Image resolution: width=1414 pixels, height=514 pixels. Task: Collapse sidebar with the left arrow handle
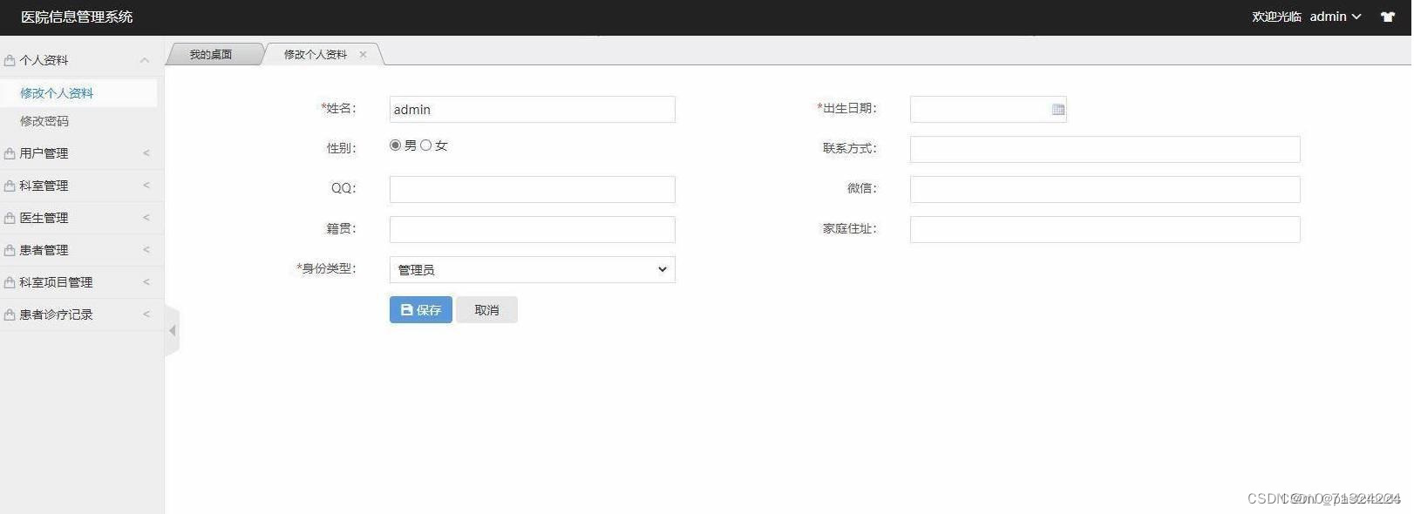173,330
